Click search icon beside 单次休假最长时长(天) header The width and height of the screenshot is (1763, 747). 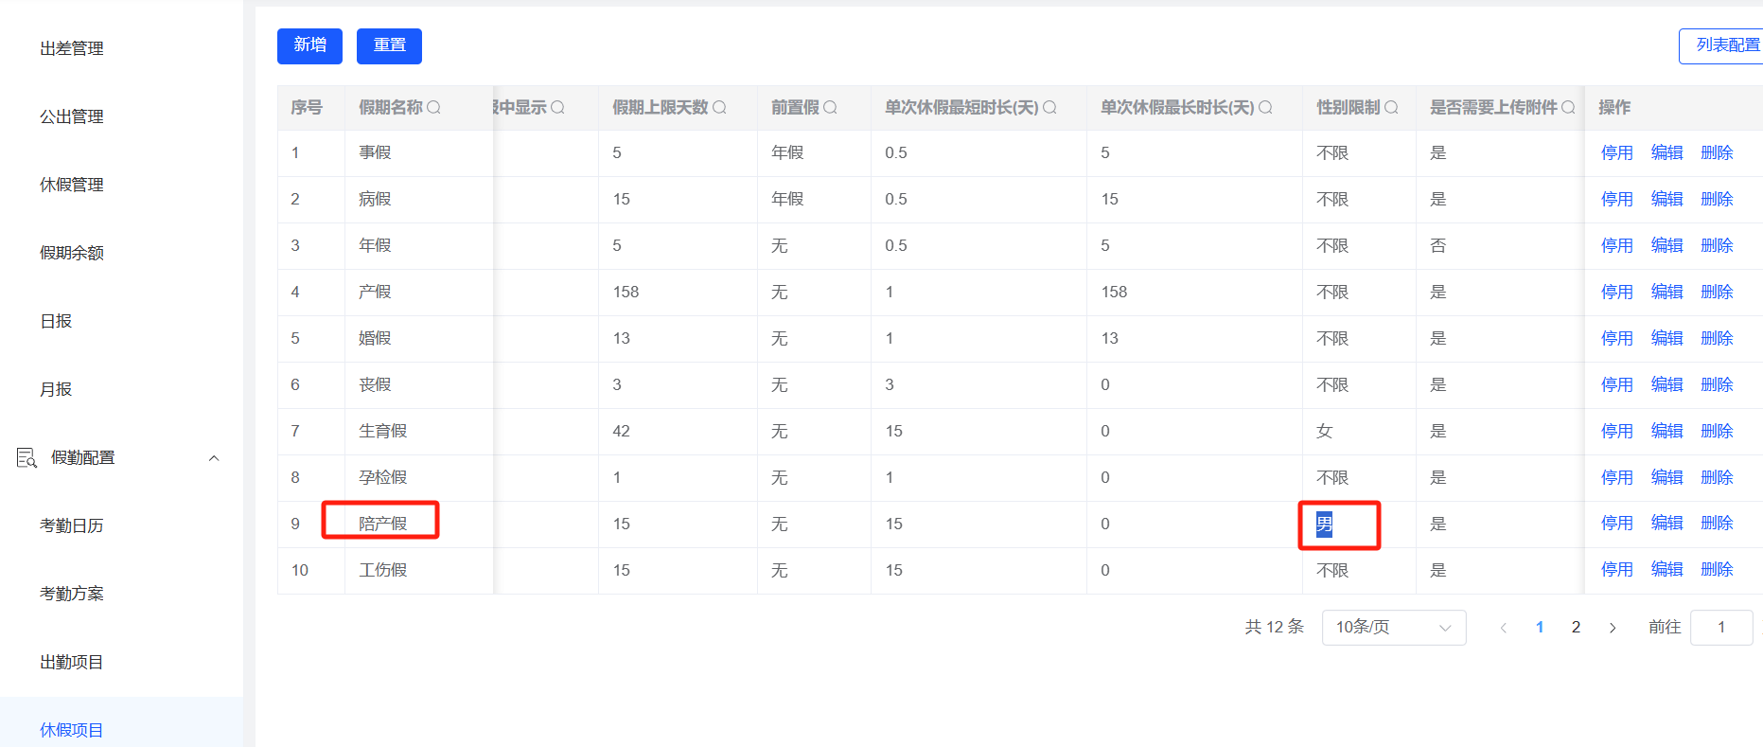(1265, 108)
